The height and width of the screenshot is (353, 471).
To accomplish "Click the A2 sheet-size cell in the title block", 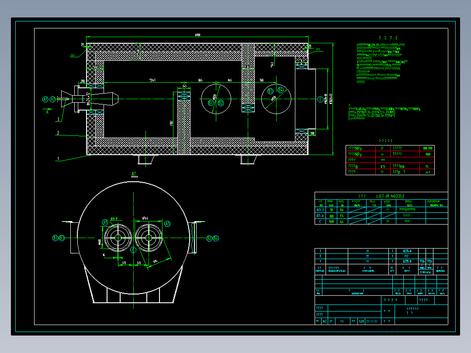I will coord(325,322).
